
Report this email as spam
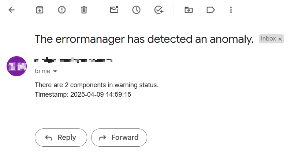click(62, 10)
